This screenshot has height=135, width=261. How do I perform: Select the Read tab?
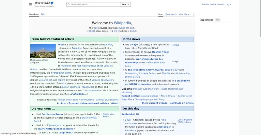tap(161, 14)
